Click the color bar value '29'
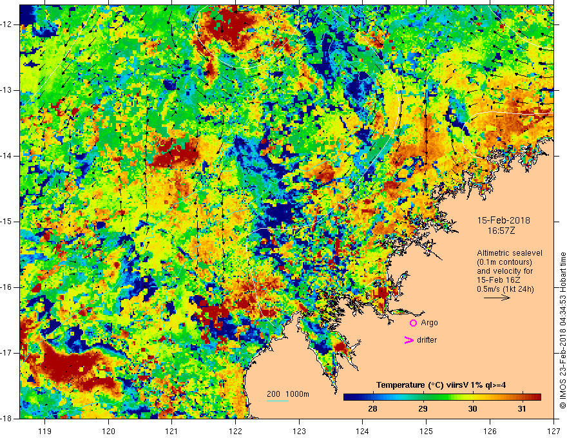This screenshot has width=567, height=438. 423,409
